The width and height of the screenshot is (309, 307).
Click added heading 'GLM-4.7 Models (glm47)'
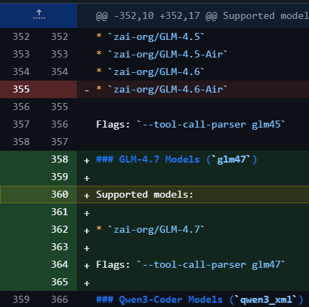(x=177, y=159)
